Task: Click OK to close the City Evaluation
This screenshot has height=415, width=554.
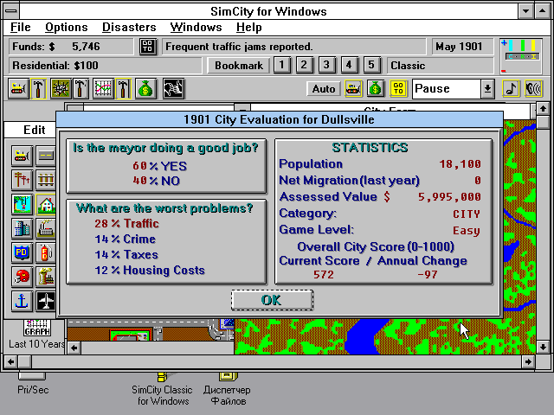Action: (272, 300)
